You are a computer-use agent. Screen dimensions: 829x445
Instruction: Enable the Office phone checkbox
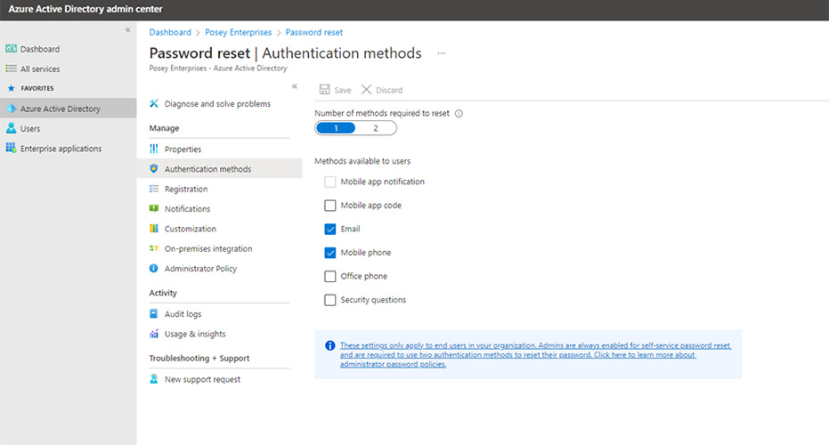(329, 276)
